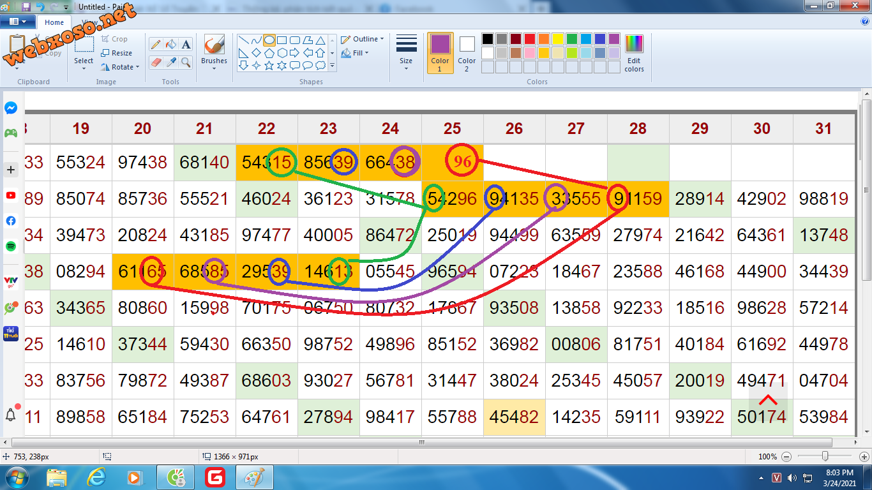This screenshot has width=872, height=490.
Task: Choose the Curve shape
Action: click(257, 40)
